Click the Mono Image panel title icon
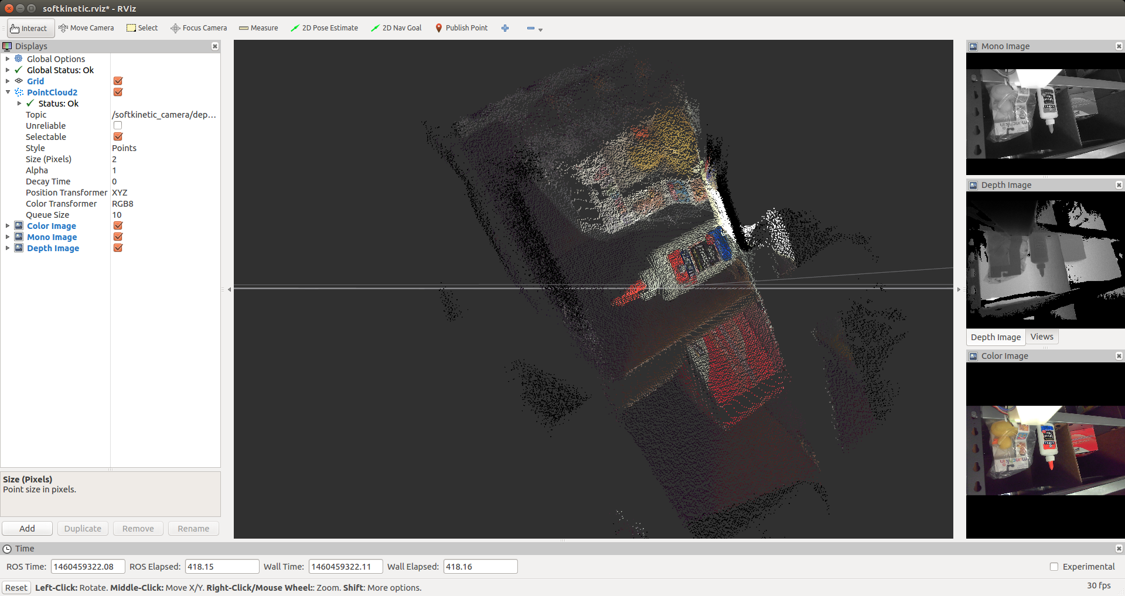The width and height of the screenshot is (1125, 596). click(x=973, y=46)
